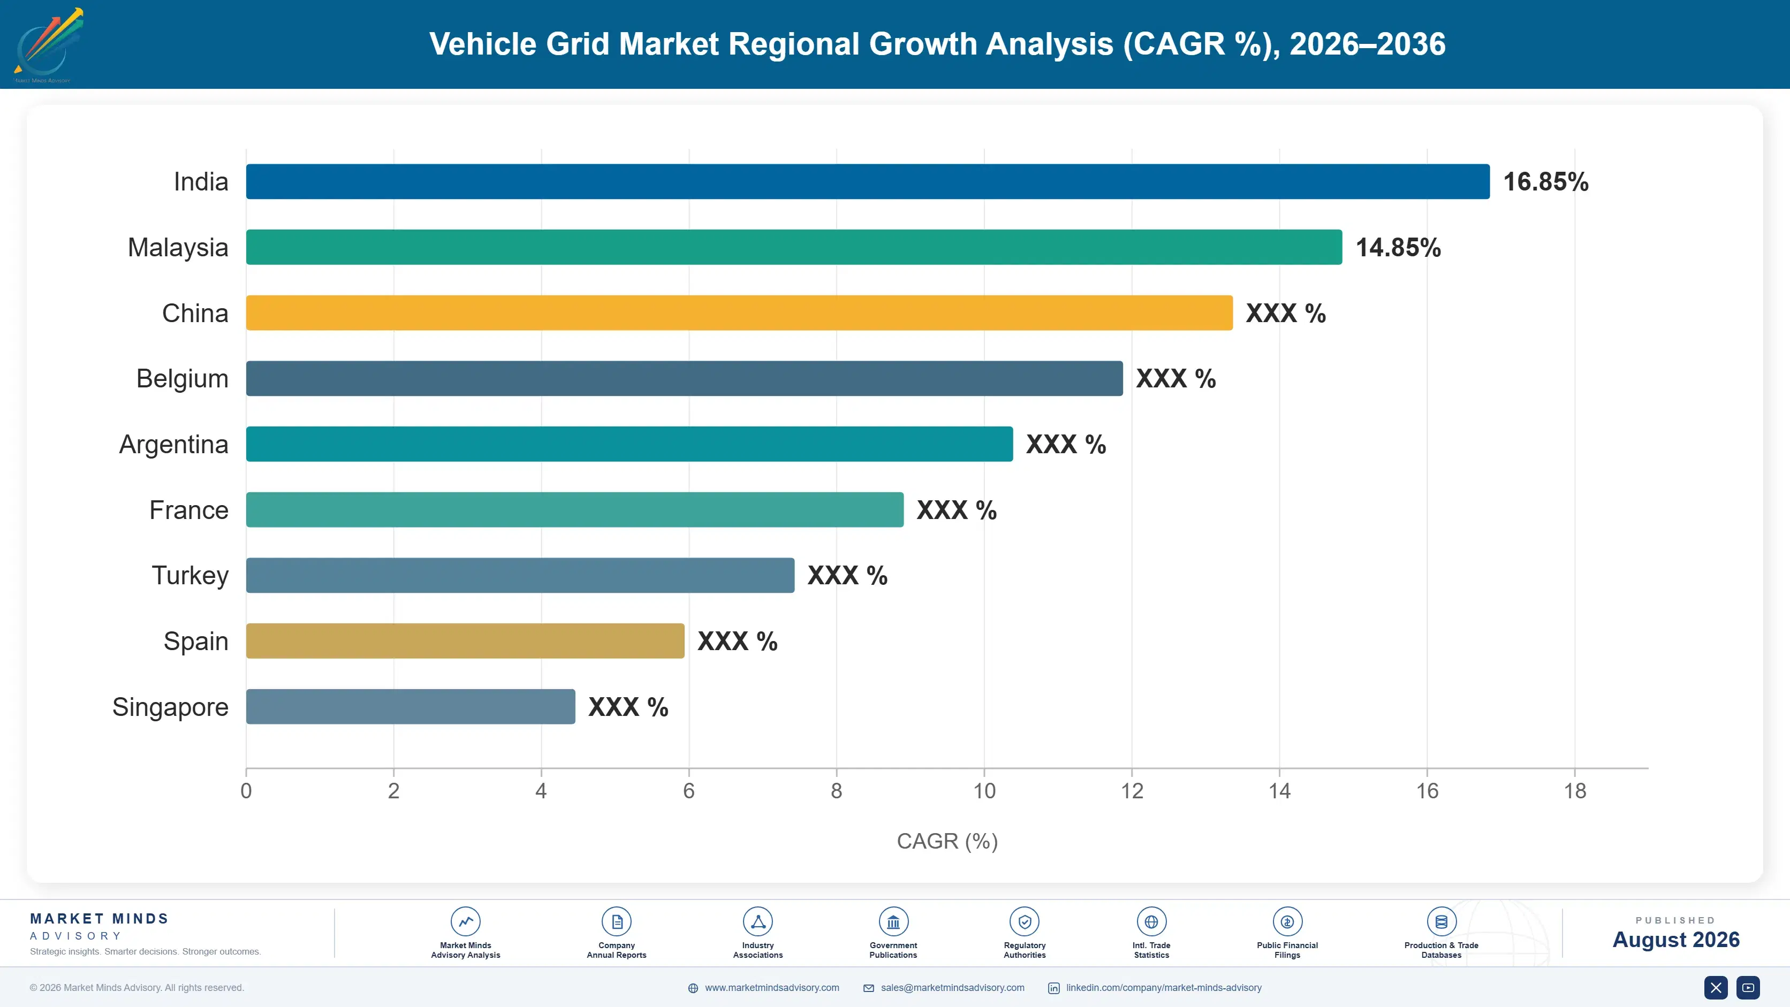Click the globe icon beside website address
Image resolution: width=1790 pixels, height=1007 pixels.
coord(693,988)
